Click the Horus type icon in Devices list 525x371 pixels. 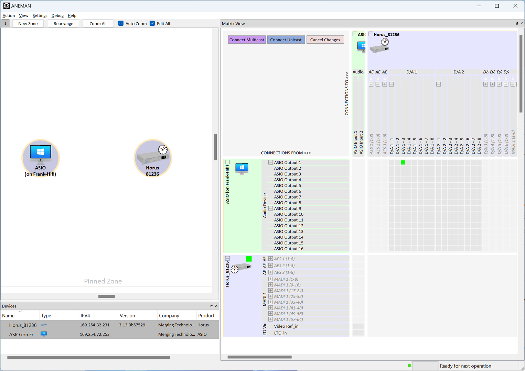coord(44,325)
